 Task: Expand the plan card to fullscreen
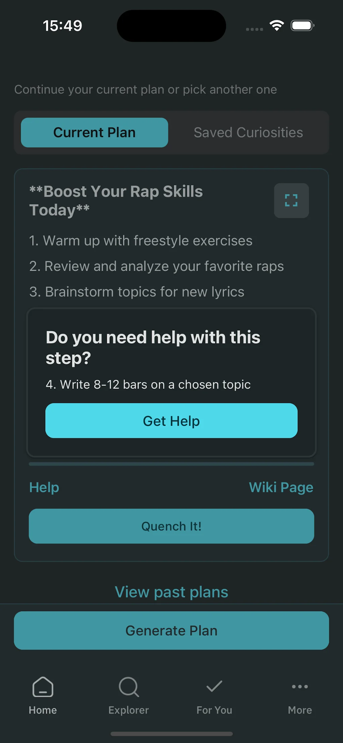[291, 200]
